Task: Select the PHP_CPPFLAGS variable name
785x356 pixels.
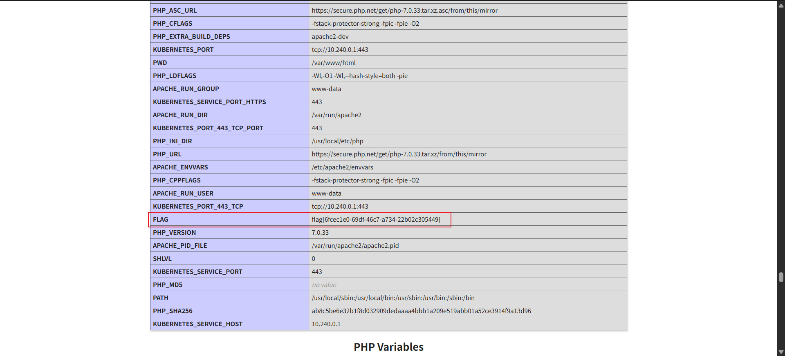Action: pyautogui.click(x=177, y=180)
